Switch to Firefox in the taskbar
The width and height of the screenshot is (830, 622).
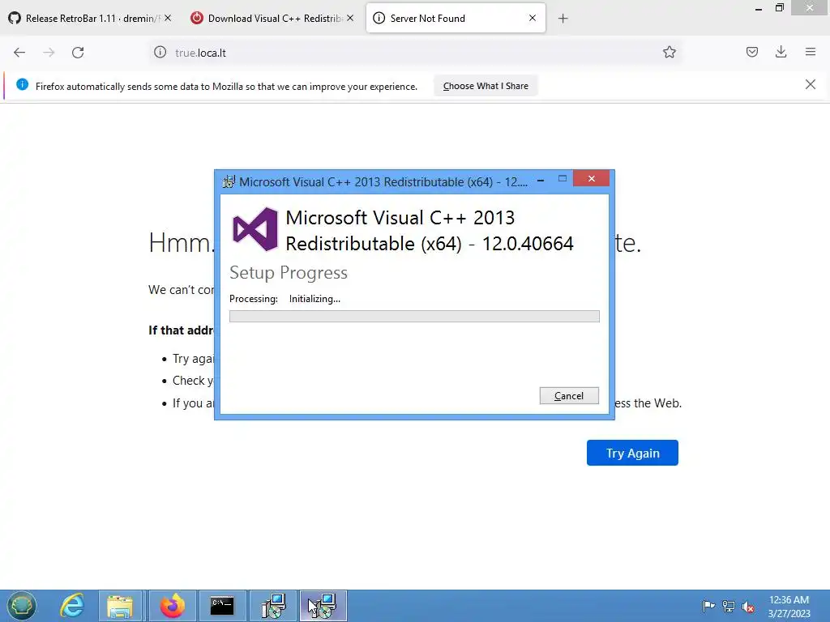173,606
